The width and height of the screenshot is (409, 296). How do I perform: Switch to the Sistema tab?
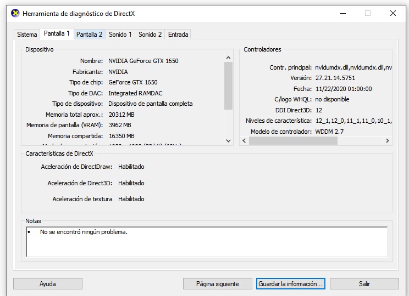pyautogui.click(x=27, y=35)
